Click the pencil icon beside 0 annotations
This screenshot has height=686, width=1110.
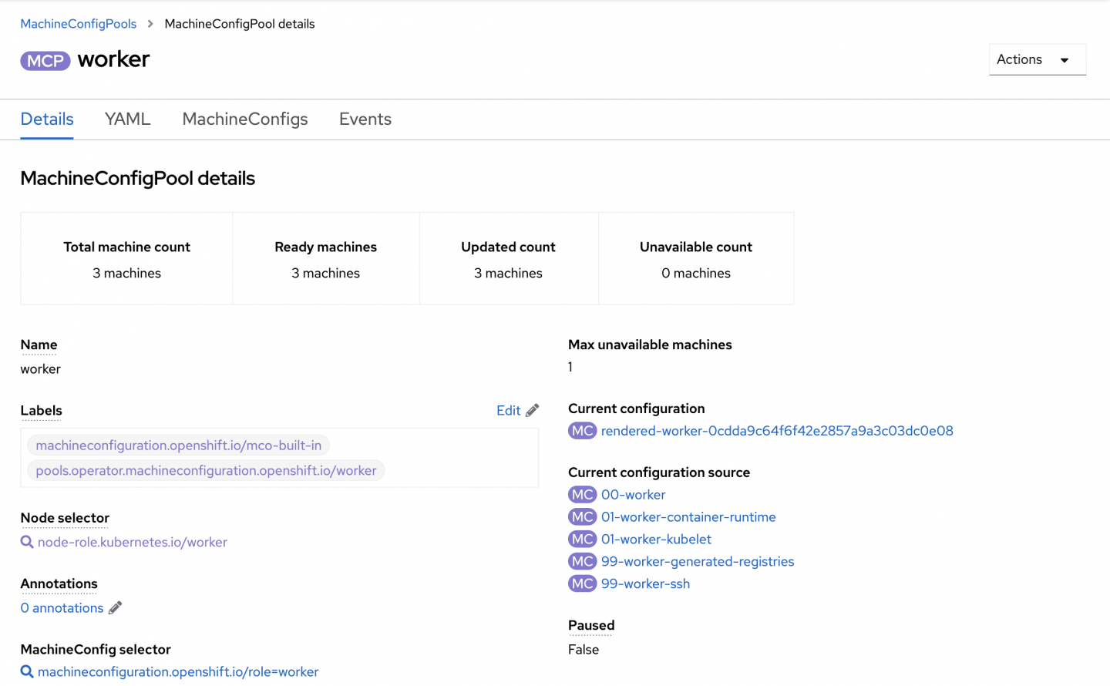(115, 608)
